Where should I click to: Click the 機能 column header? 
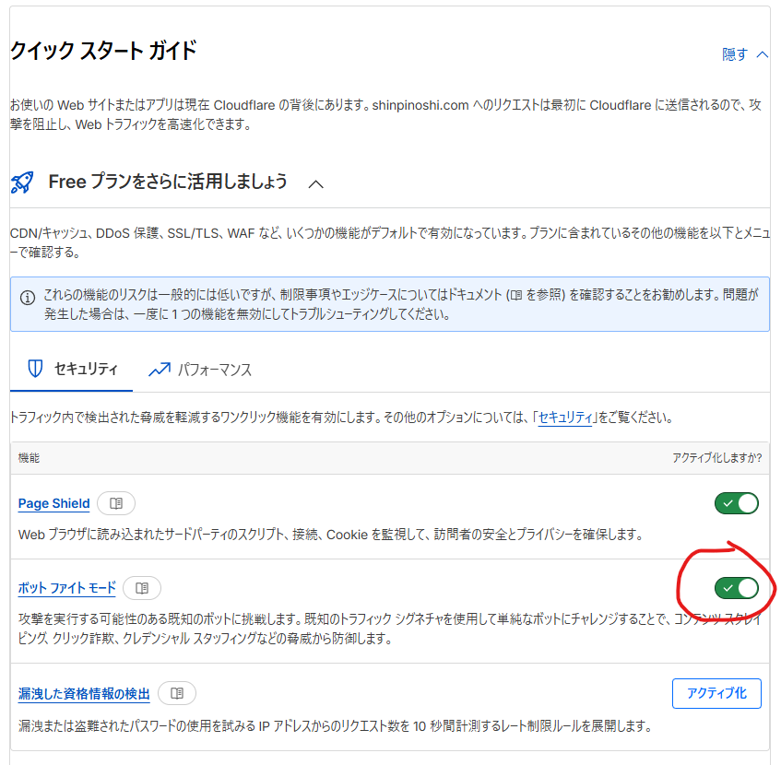(x=29, y=458)
